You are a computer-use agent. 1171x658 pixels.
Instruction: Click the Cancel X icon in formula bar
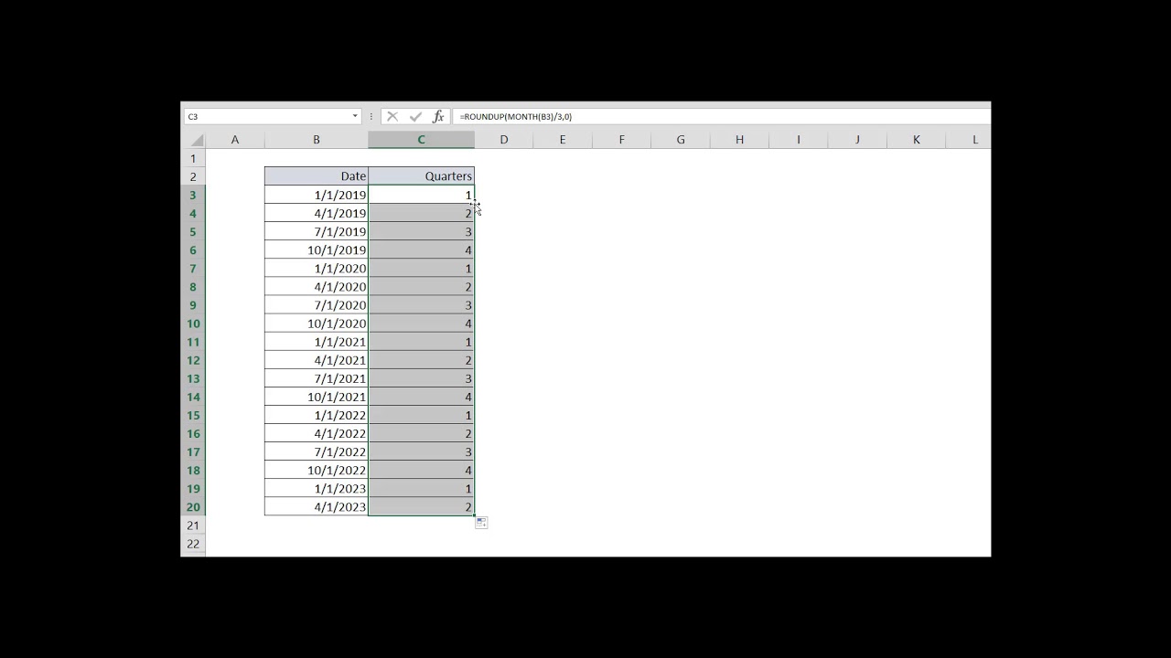(x=392, y=116)
